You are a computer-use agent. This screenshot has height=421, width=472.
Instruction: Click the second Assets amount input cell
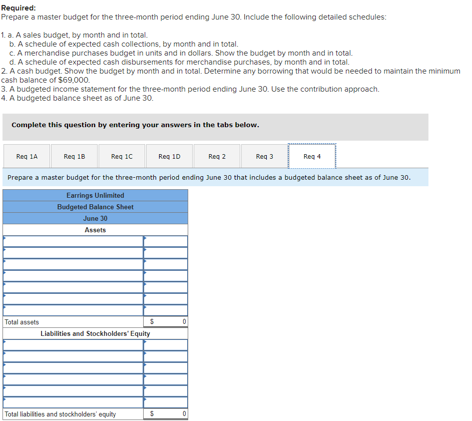click(165, 252)
